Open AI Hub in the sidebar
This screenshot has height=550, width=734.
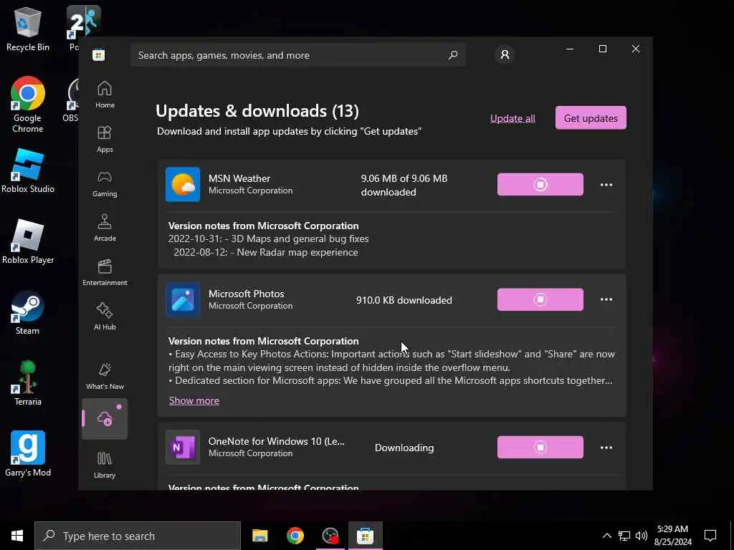(105, 317)
